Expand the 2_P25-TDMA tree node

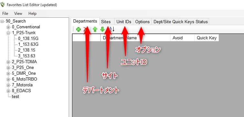point(8,62)
